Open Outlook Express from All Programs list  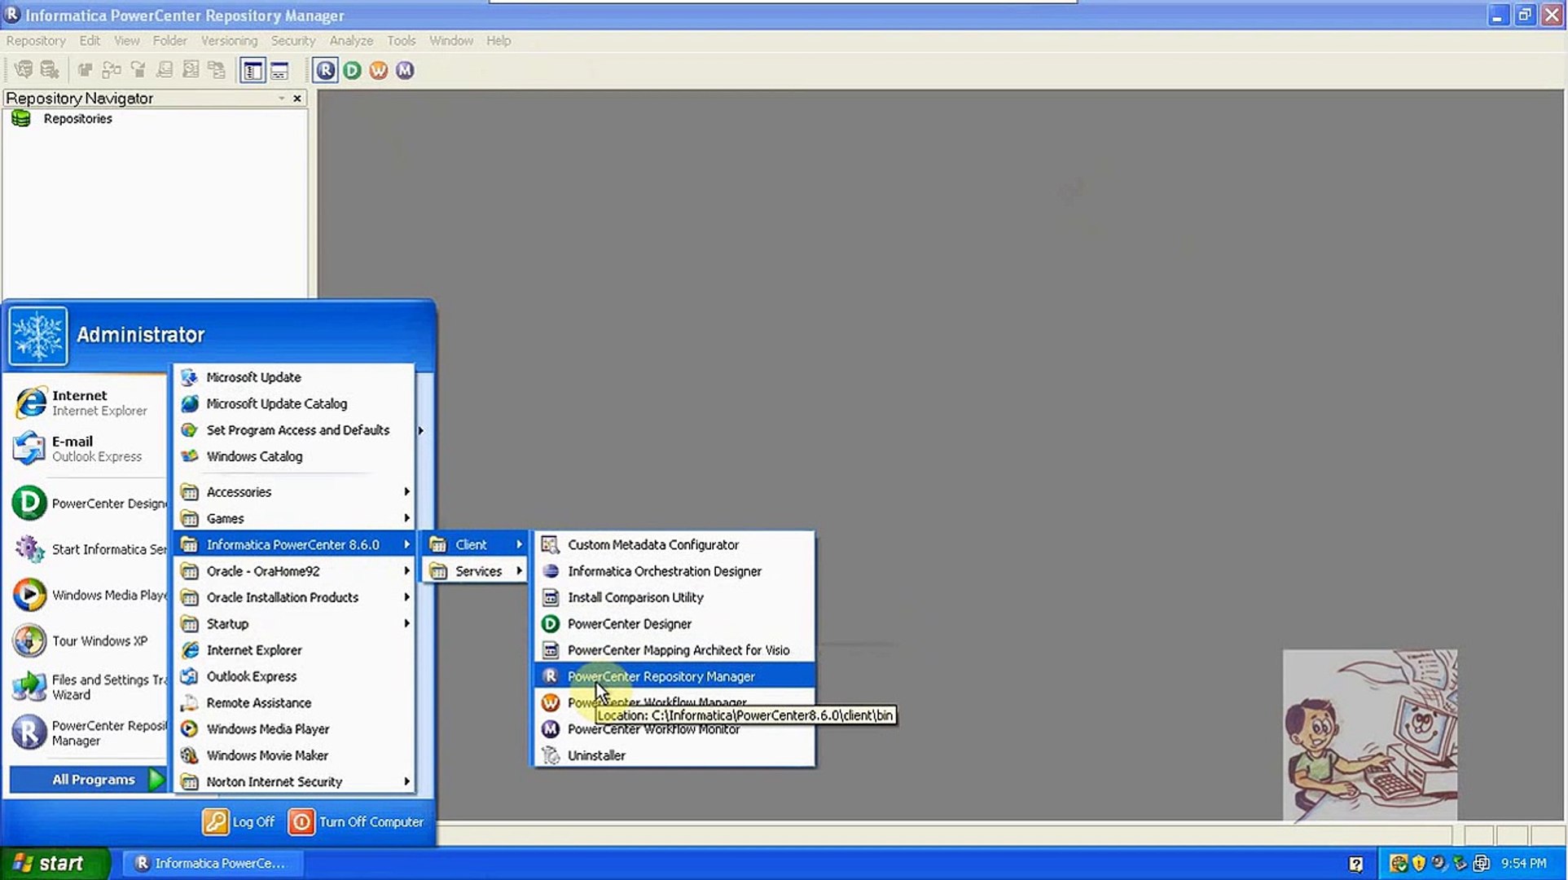[x=294, y=676]
